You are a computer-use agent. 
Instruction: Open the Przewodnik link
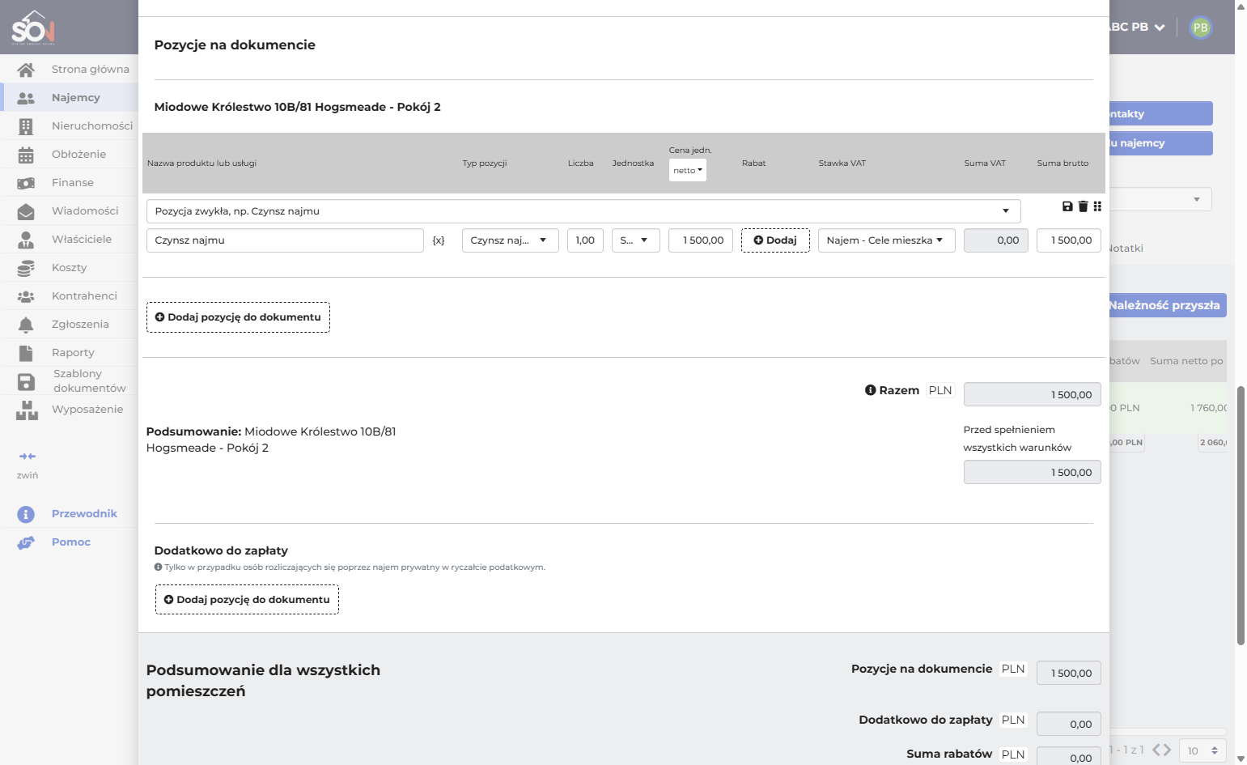click(x=84, y=514)
